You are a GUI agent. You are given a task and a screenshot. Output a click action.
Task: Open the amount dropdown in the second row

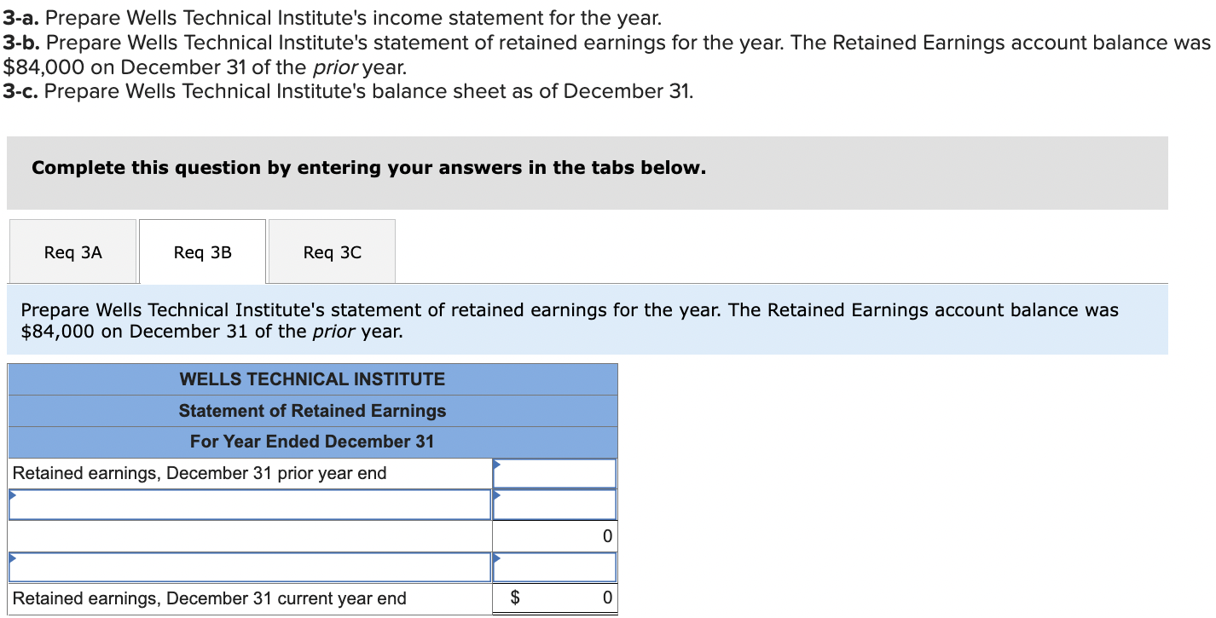(x=553, y=504)
